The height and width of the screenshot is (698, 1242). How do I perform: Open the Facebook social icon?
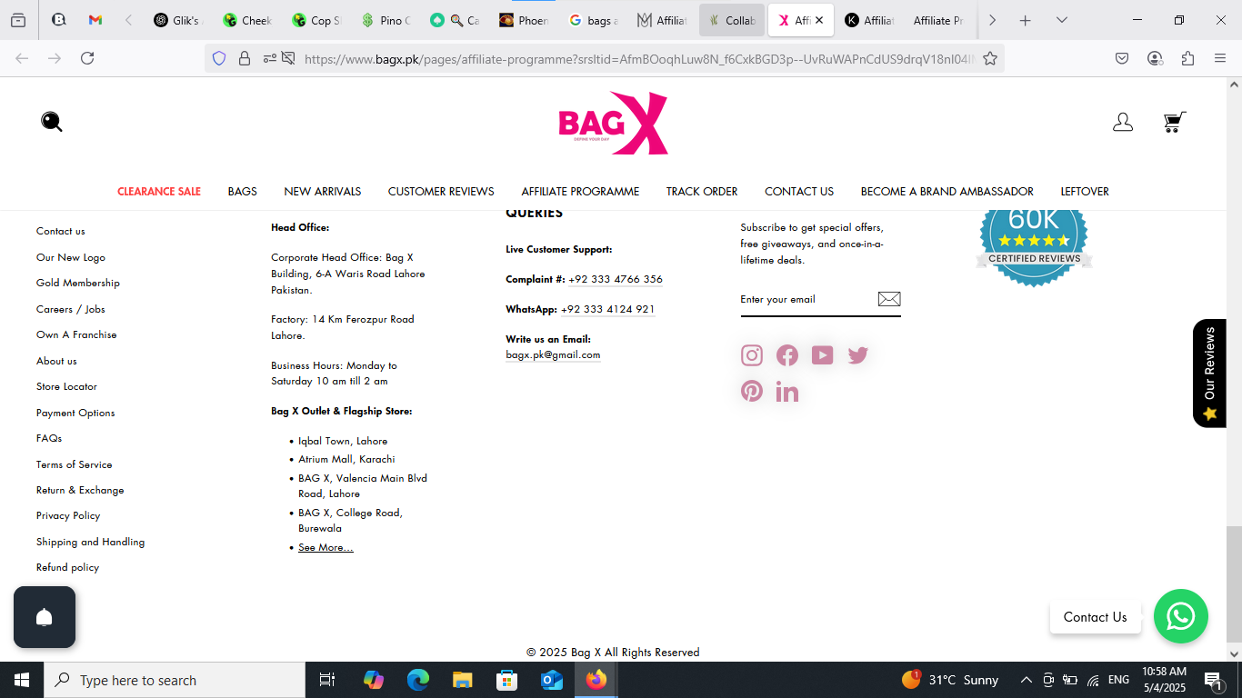pos(787,355)
